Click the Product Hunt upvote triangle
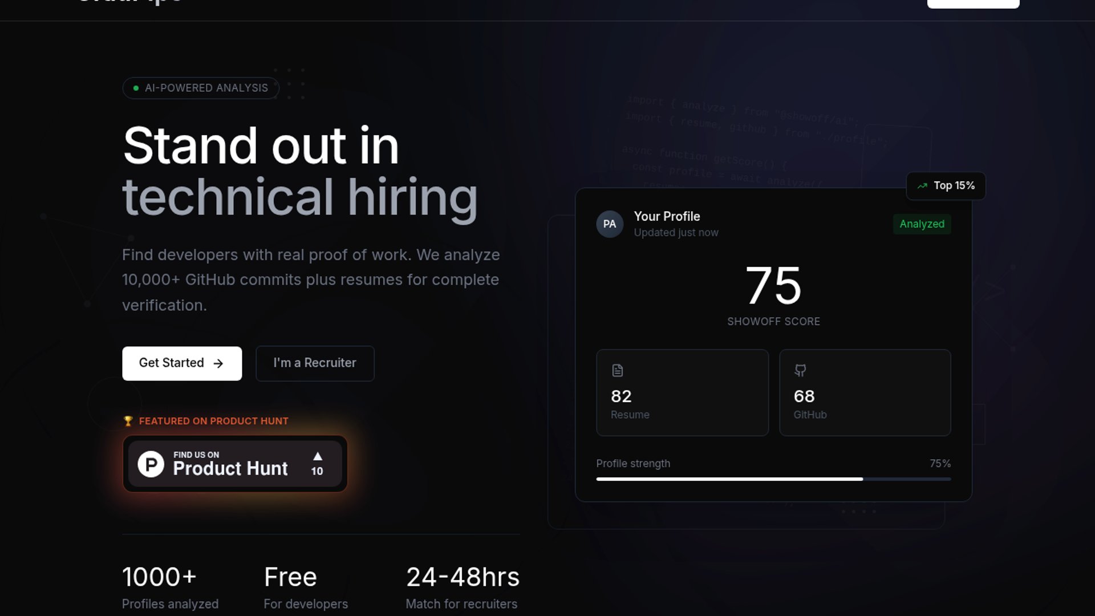This screenshot has height=616, width=1095. pos(318,456)
